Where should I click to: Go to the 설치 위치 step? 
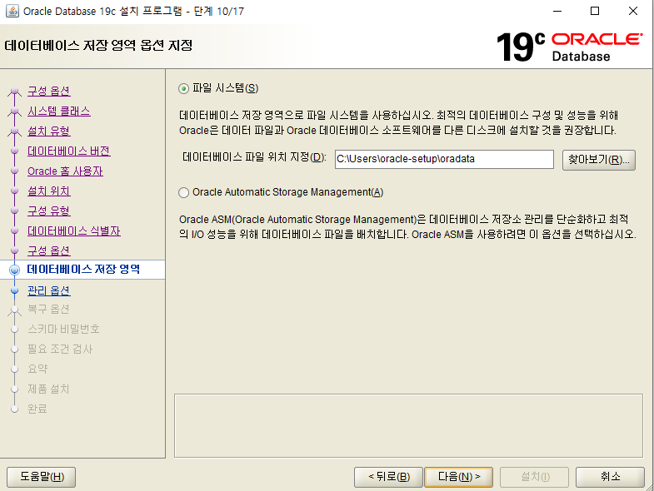click(49, 191)
